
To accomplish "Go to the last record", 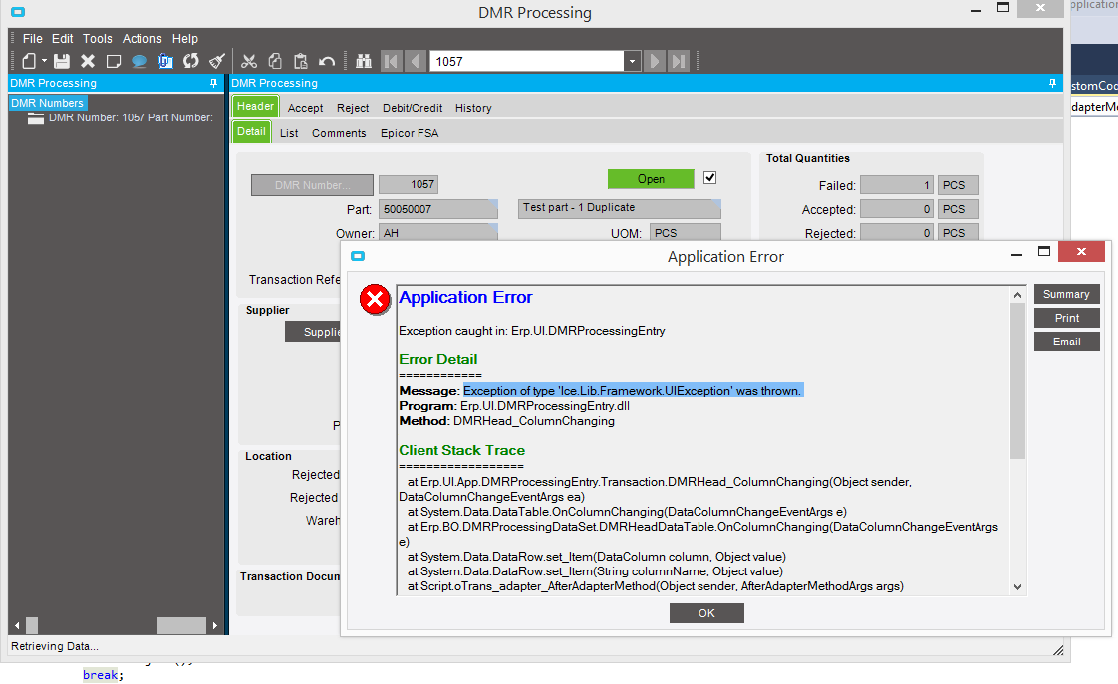I will 678,62.
